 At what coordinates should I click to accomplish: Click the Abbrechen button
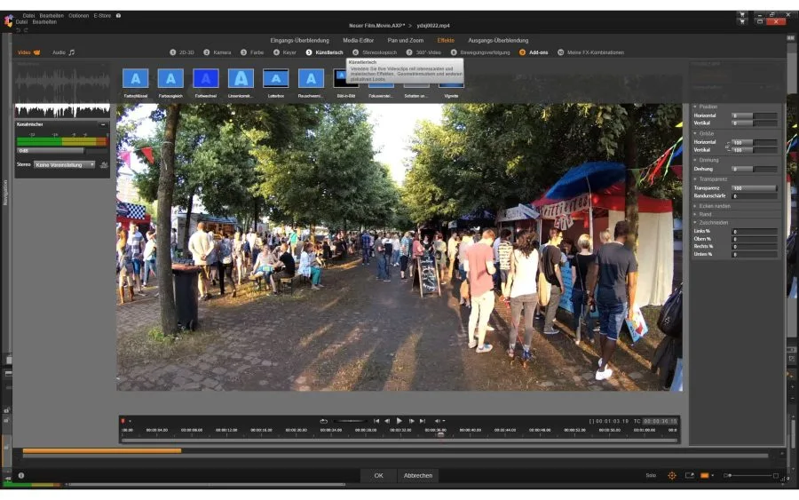418,475
